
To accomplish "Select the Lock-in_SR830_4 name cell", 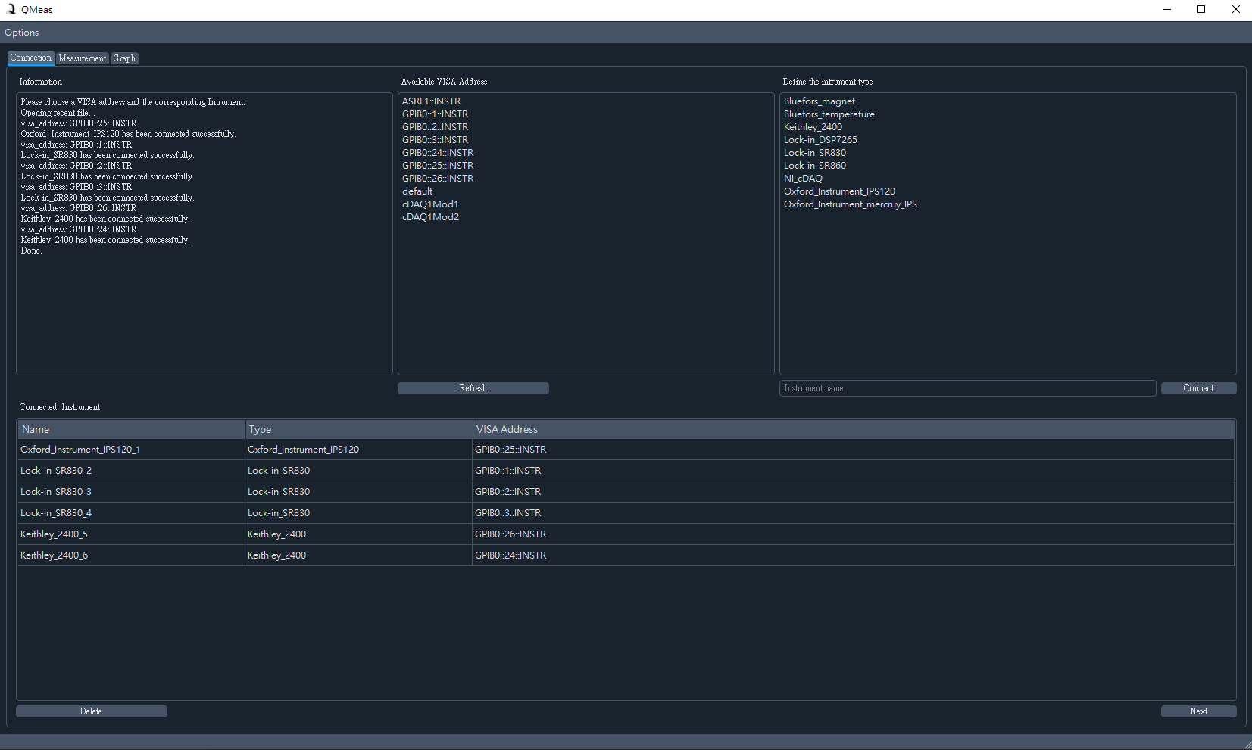I will click(x=132, y=513).
